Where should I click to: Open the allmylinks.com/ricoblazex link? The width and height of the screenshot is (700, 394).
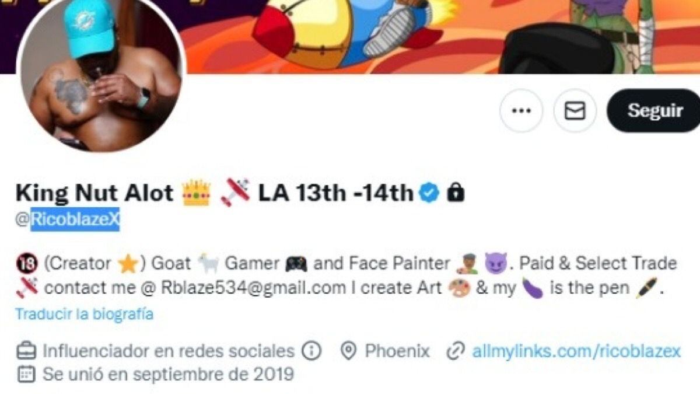pos(576,351)
